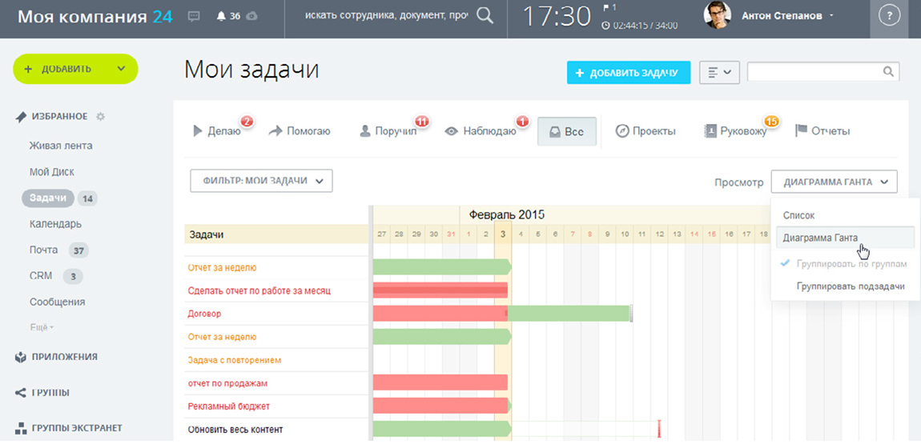Image resolution: width=921 pixels, height=444 pixels.
Task: Click Антон Степанов profile avatar
Action: coord(717,15)
